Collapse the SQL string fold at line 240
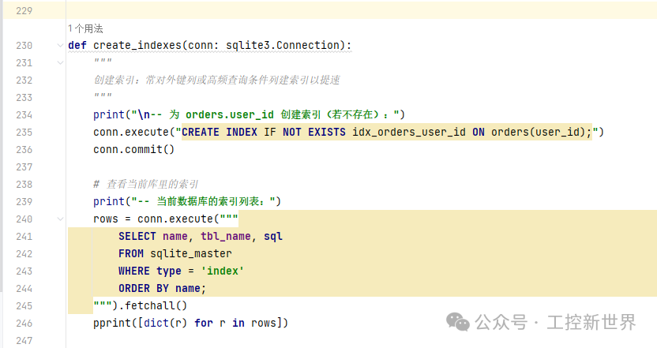This screenshot has height=348, width=657. 61,219
